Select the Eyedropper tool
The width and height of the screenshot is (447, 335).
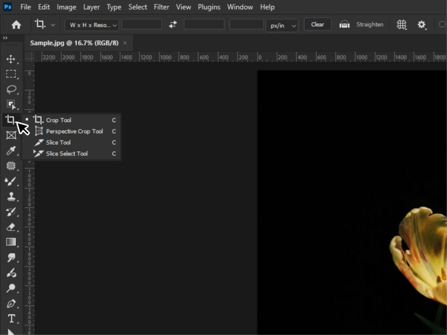[11, 150]
